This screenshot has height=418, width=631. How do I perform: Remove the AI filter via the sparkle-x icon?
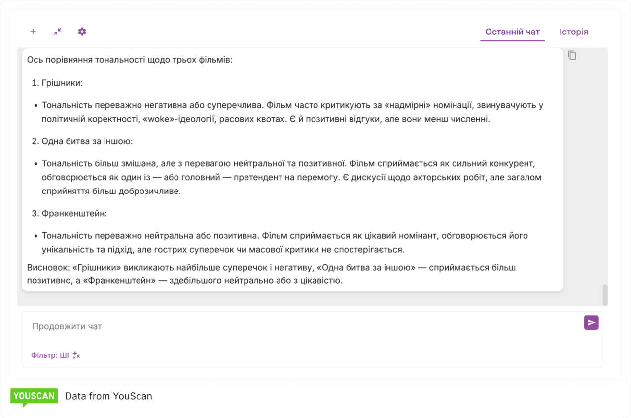(75, 355)
